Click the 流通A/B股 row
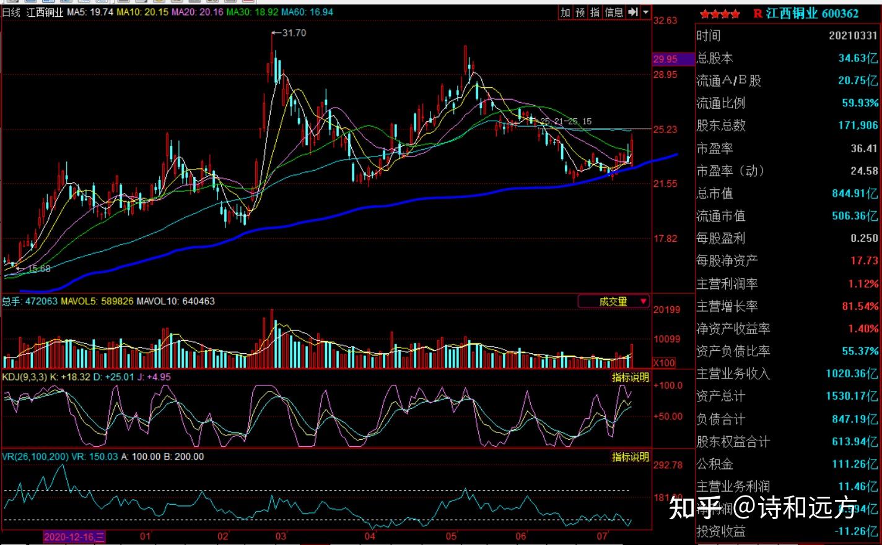 point(787,80)
